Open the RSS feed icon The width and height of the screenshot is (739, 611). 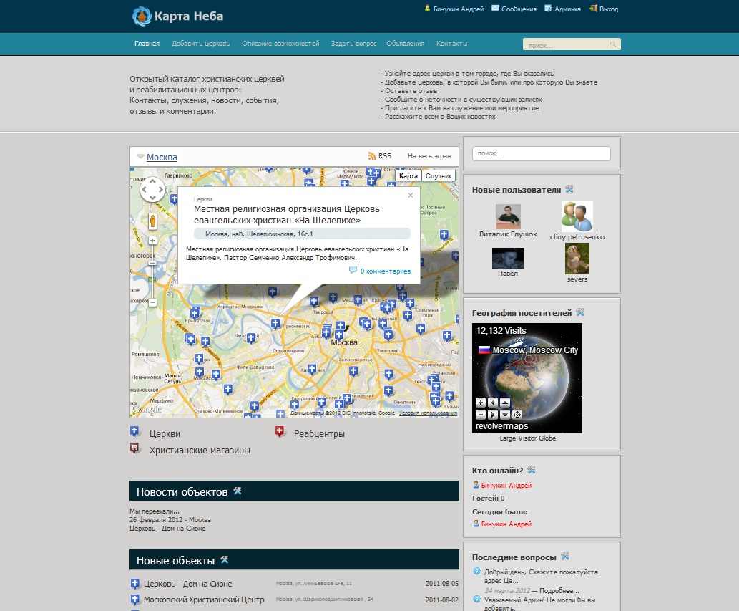(x=372, y=156)
